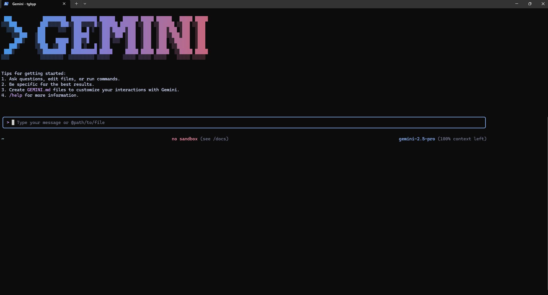This screenshot has width=548, height=295.
Task: Open a new terminal tab with plus
Action: click(76, 4)
